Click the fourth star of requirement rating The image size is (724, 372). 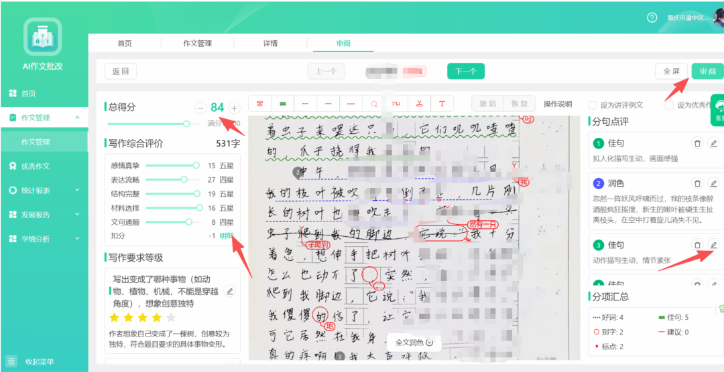tap(157, 317)
